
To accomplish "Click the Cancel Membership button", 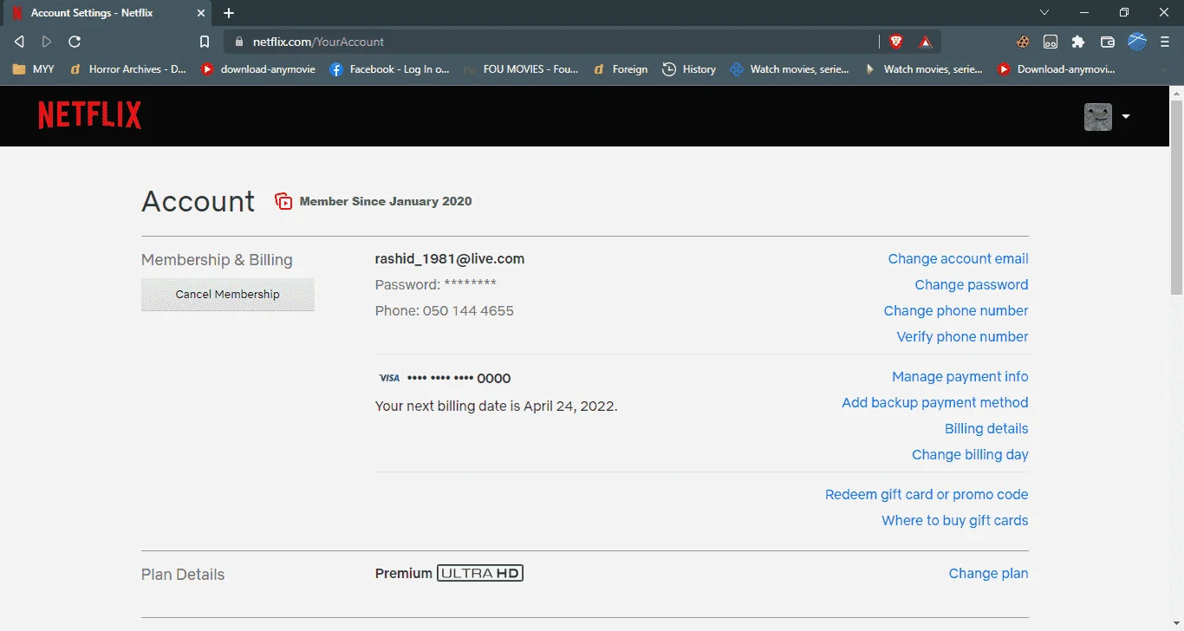I will click(x=228, y=295).
